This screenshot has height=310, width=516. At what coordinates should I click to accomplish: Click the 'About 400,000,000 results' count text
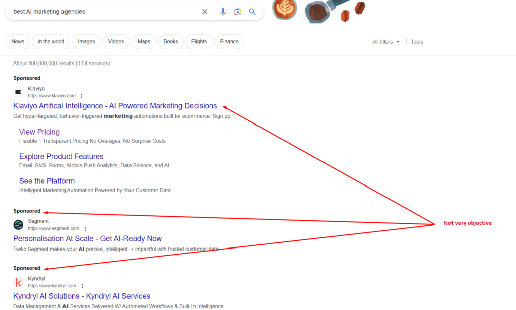[x=61, y=63]
